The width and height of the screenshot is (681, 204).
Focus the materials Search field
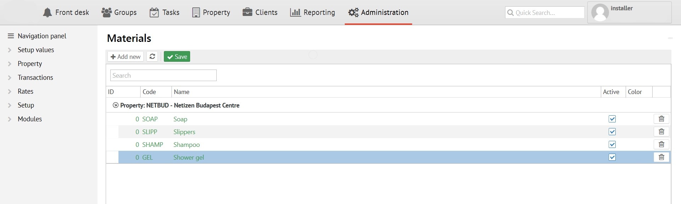[x=163, y=75]
